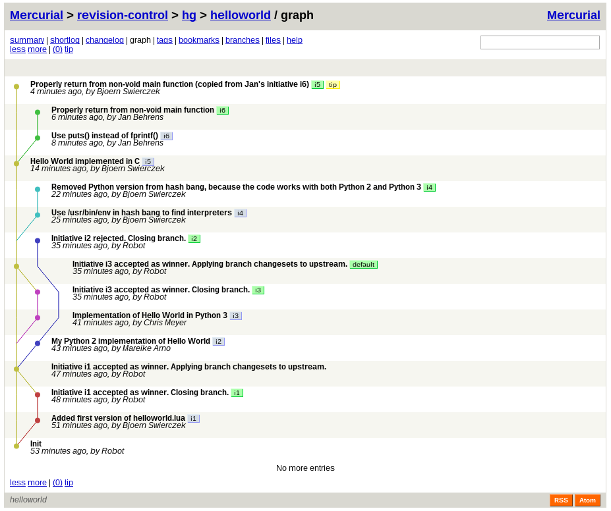The width and height of the screenshot is (611, 511).
Task: Click the i1 label on the helloworld.lua commit
Action: point(193,418)
